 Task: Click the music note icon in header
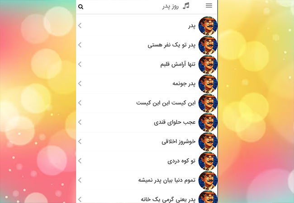point(186,6)
